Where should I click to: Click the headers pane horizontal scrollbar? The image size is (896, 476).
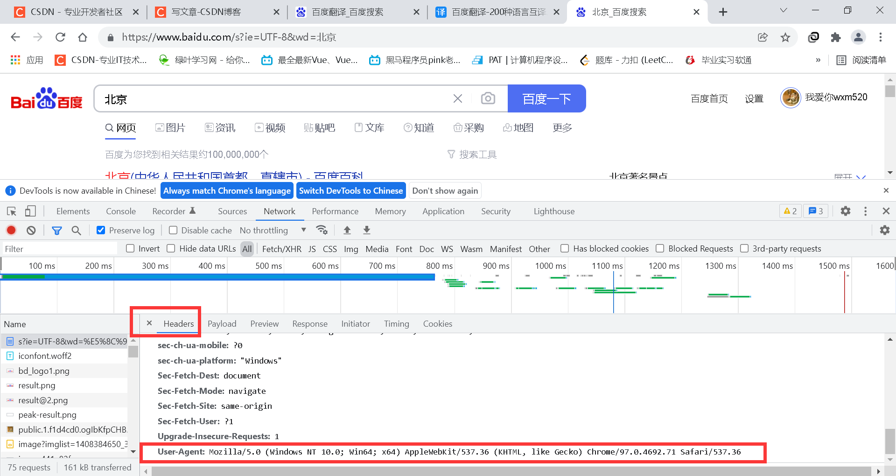(x=511, y=471)
